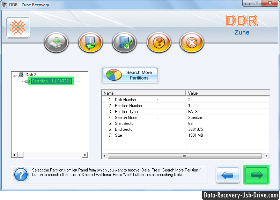This screenshot has height=200, width=280.
Task: Select Disk 2 in the tree
Action: click(31, 74)
